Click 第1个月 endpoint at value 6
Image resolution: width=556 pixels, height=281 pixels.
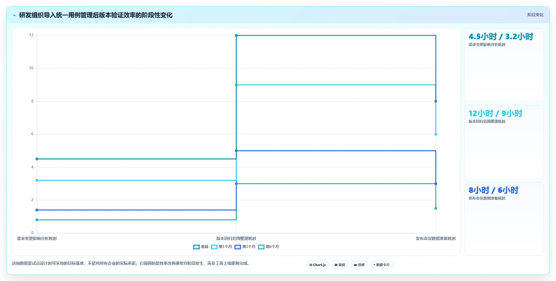[436, 134]
